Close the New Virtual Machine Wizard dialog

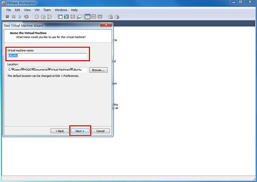(x=106, y=25)
